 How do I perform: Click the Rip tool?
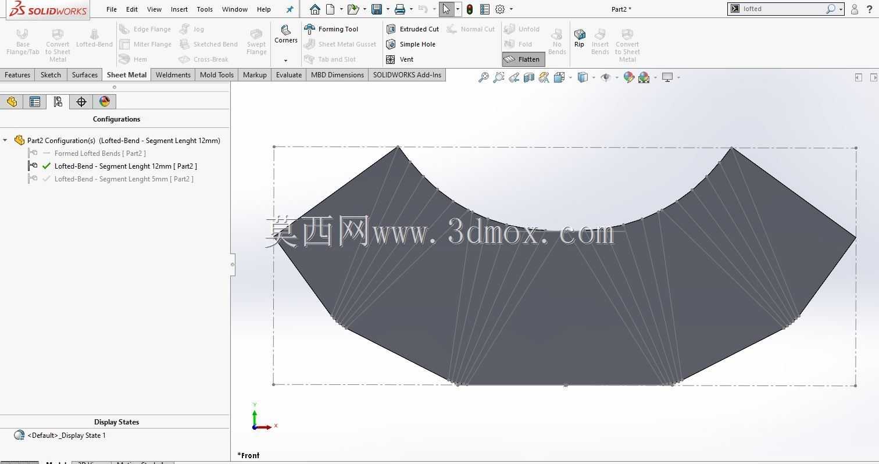click(x=579, y=38)
